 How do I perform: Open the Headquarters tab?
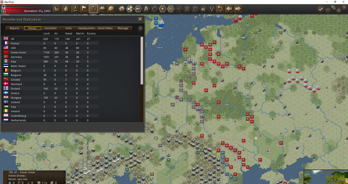87,28
